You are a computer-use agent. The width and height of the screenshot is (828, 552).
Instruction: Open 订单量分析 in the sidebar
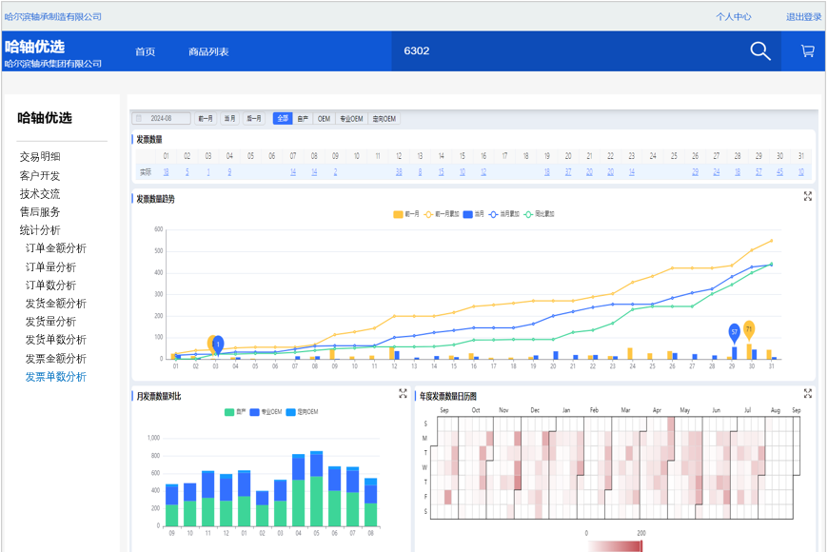(x=50, y=267)
